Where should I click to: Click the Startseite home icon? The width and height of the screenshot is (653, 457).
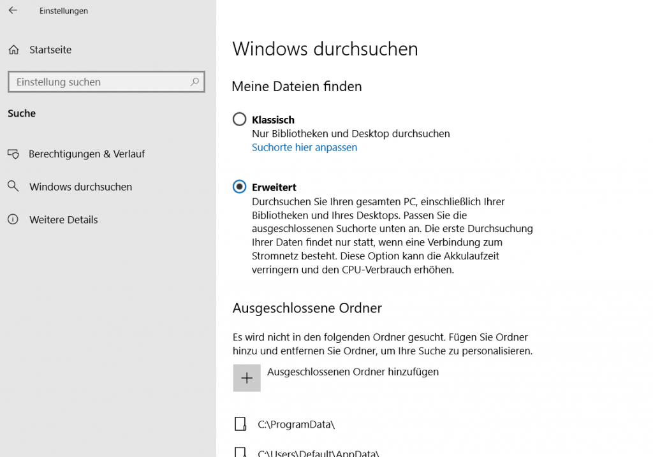(x=14, y=50)
